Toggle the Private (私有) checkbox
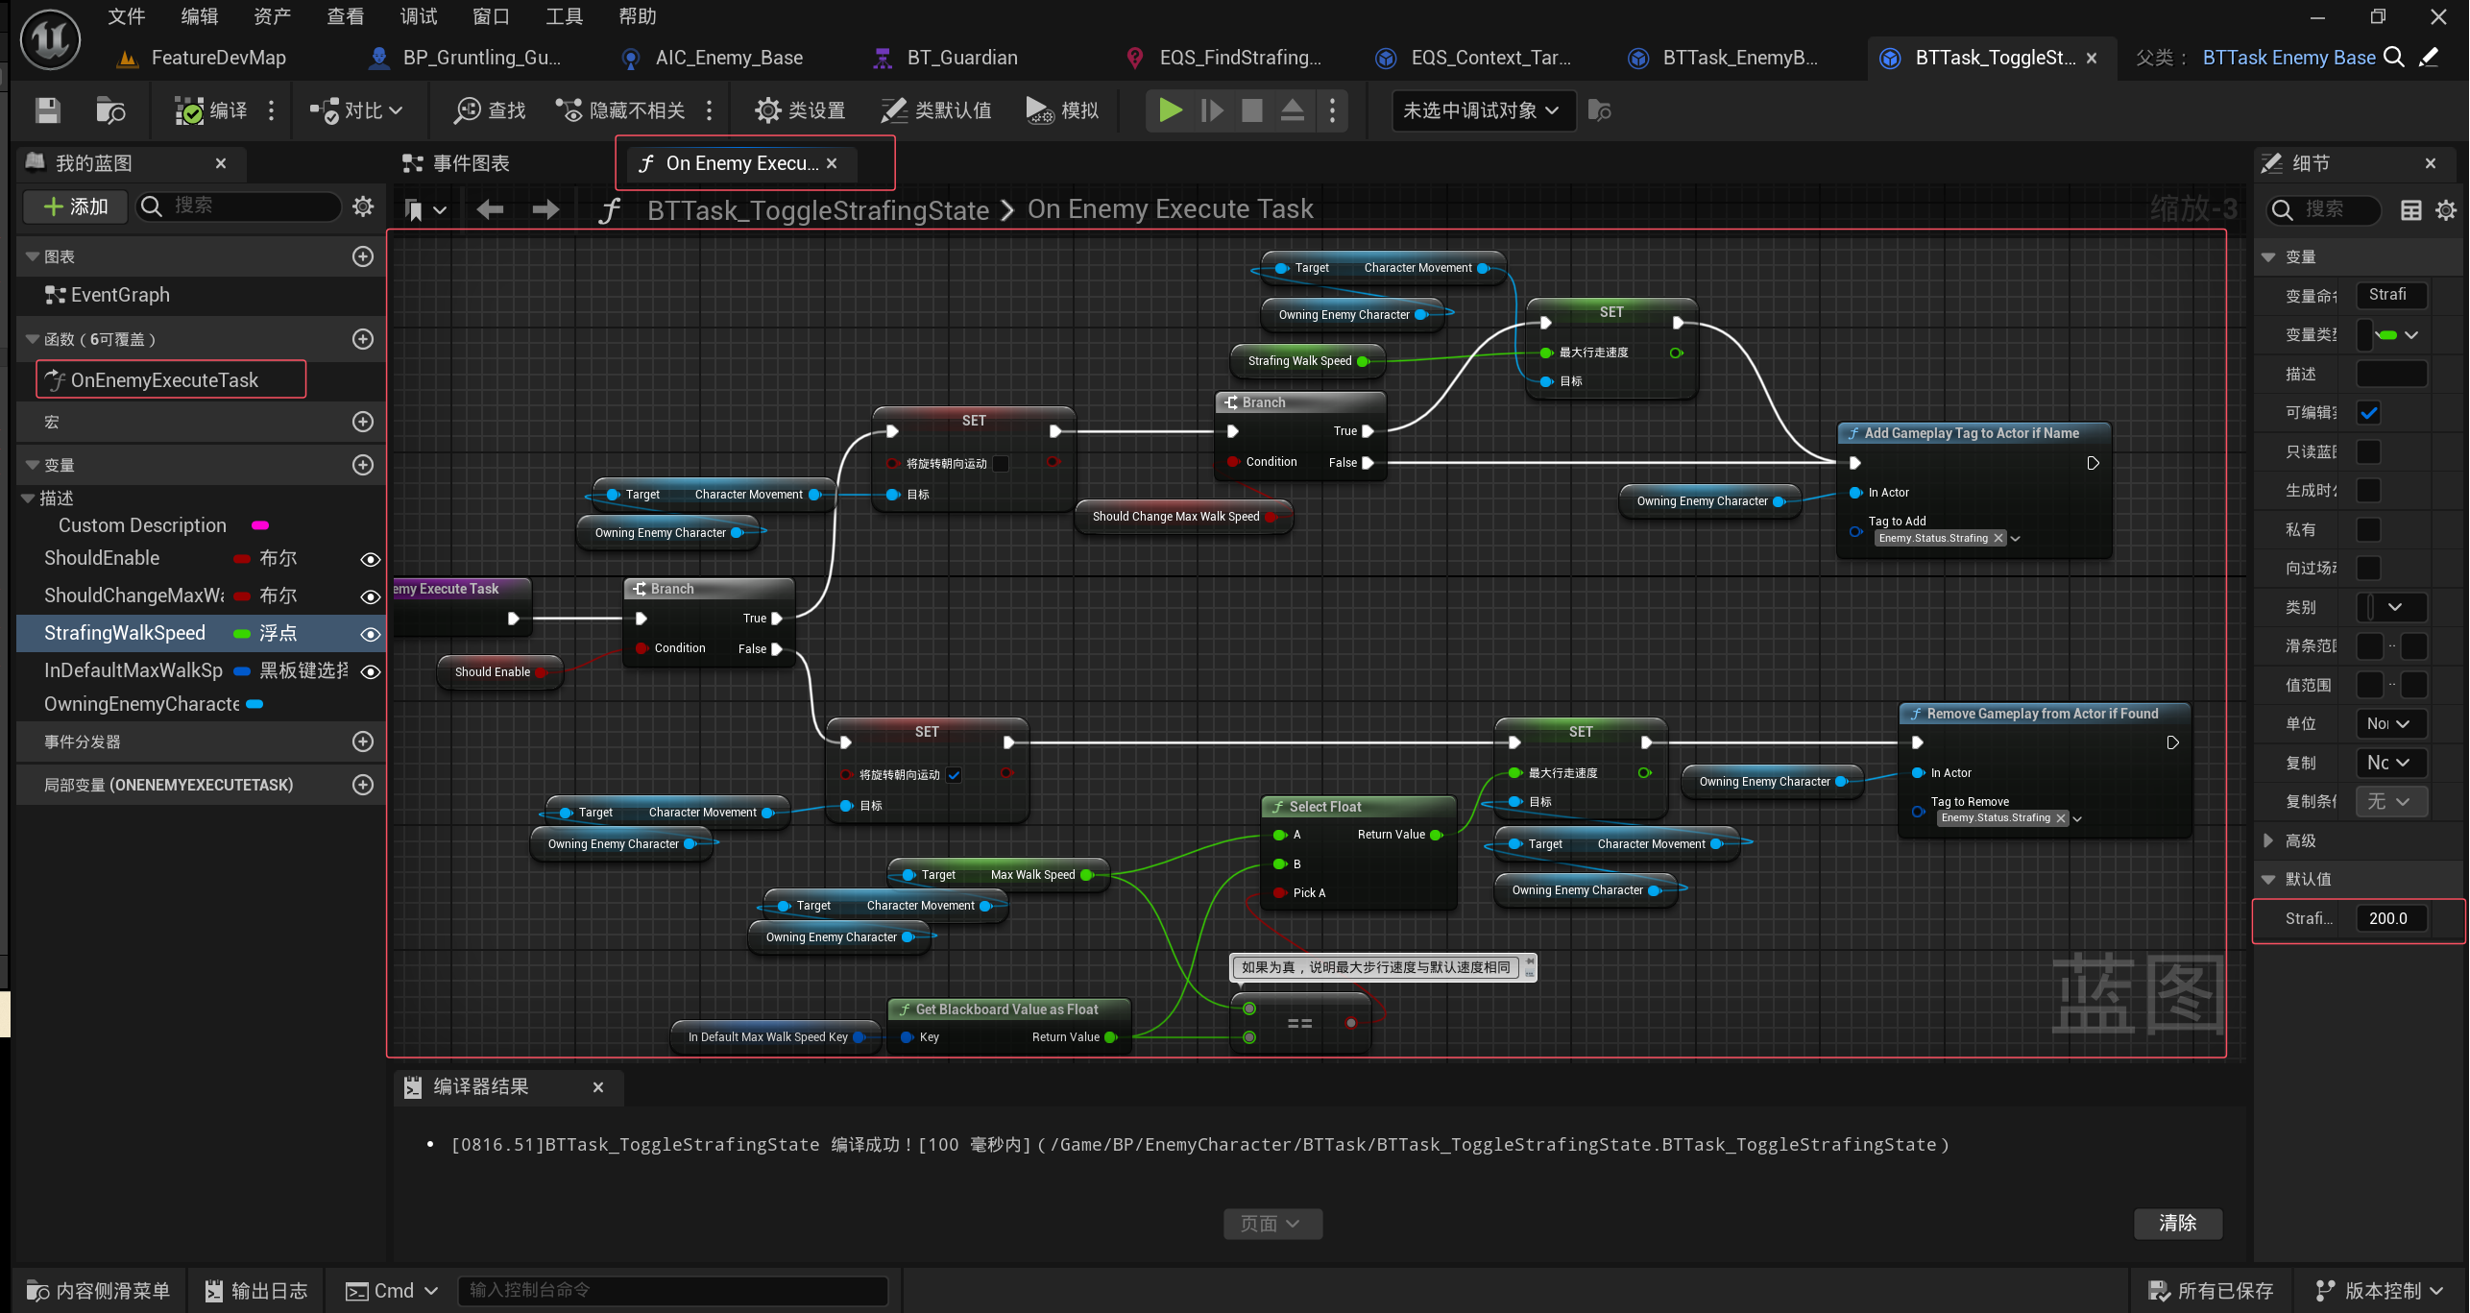Viewport: 2470px width, 1313px height. click(2369, 529)
